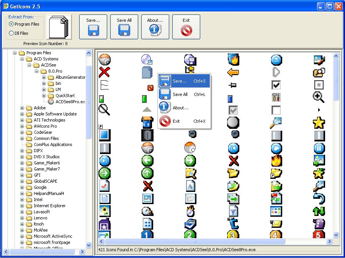The image size is (345, 258).
Task: Choose Save All in the context menu
Action: click(x=184, y=94)
